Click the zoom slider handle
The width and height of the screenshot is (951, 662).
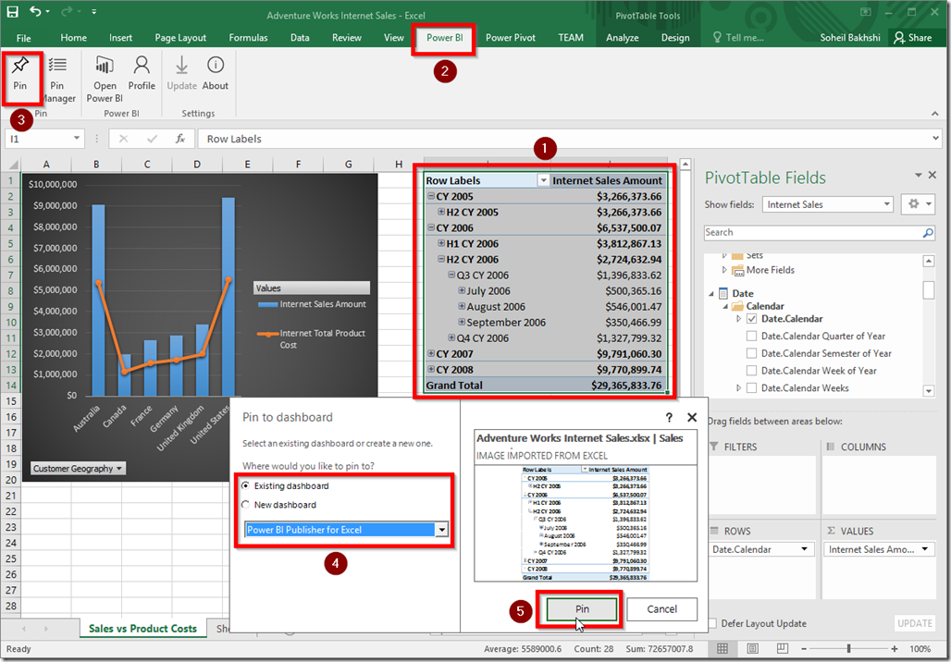click(x=848, y=649)
